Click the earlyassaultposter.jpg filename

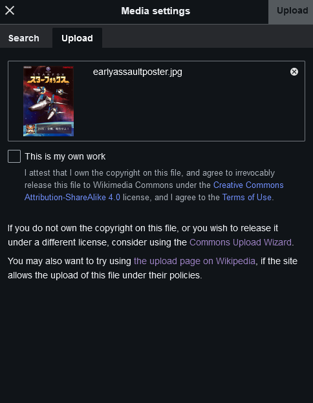[138, 72]
